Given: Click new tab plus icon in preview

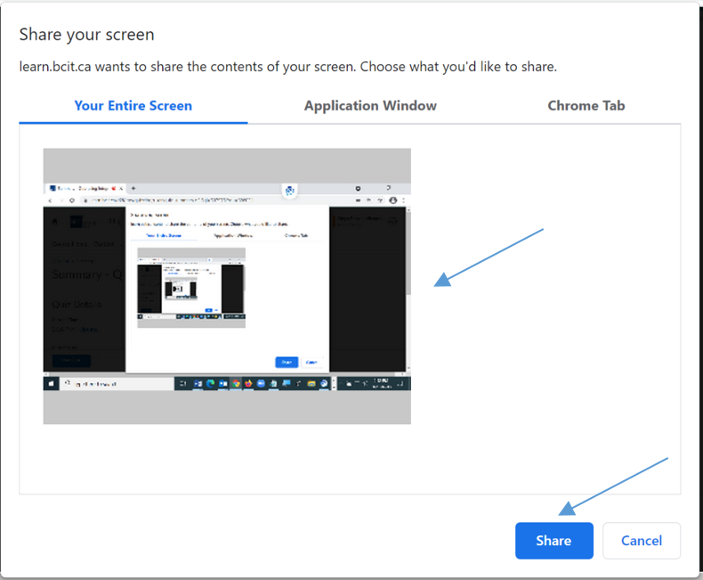Looking at the screenshot, I should (x=133, y=188).
